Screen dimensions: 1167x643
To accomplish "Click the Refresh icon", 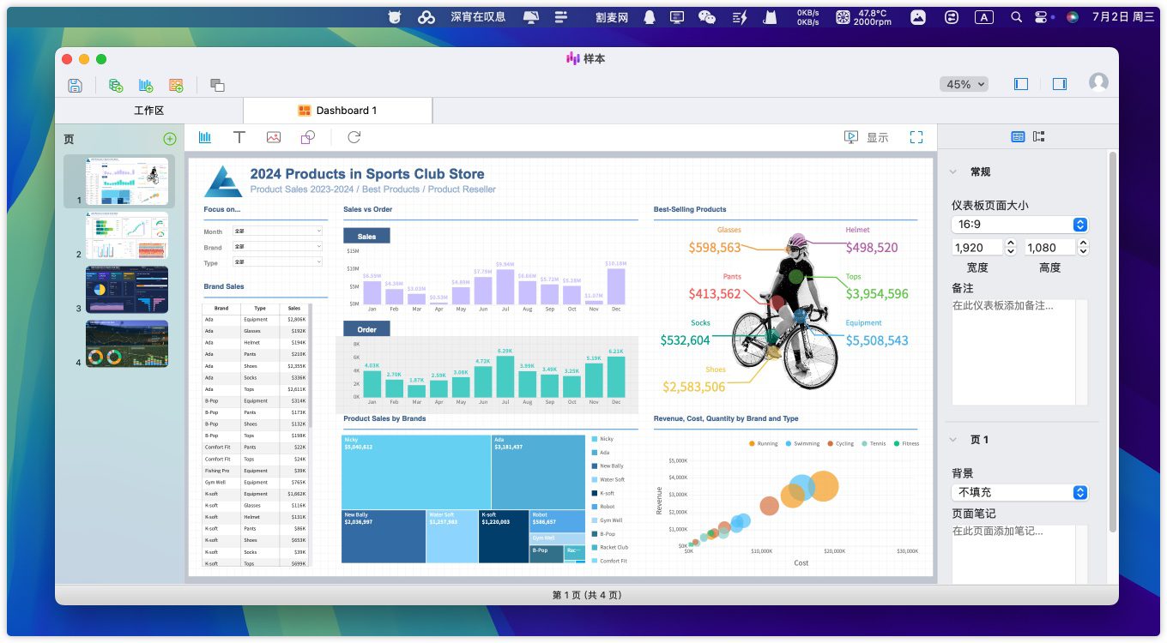I will (x=354, y=137).
